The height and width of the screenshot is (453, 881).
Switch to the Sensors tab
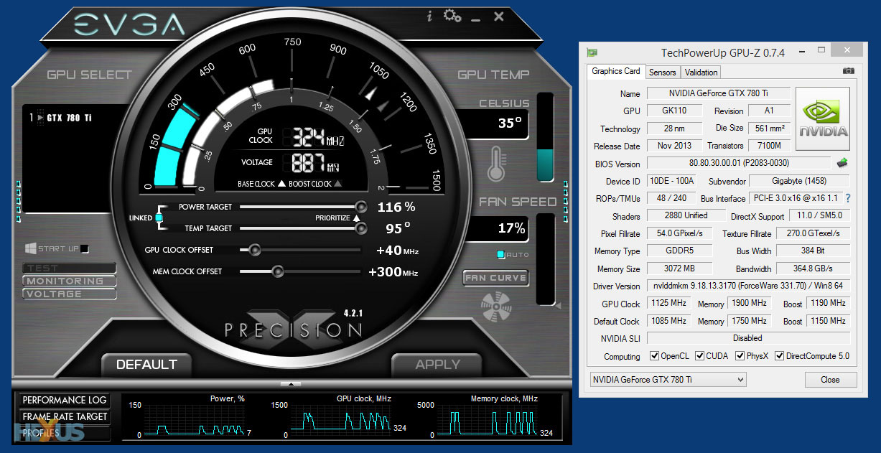pyautogui.click(x=662, y=72)
